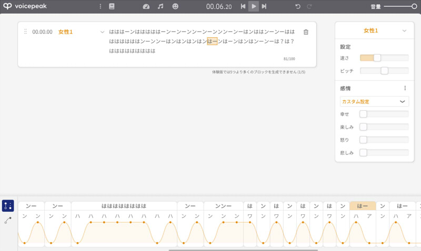Open the カスタム設定 preset dropdown
Viewport: 421px width, 251px height.
tap(374, 101)
